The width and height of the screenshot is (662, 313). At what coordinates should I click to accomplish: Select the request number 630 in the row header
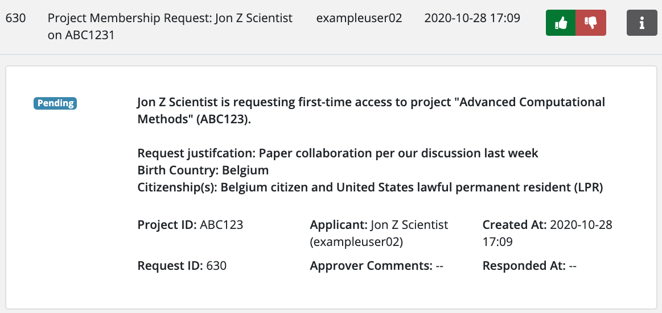point(15,18)
